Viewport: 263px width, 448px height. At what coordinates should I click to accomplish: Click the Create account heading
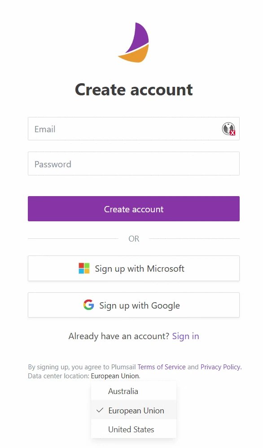[x=134, y=90]
